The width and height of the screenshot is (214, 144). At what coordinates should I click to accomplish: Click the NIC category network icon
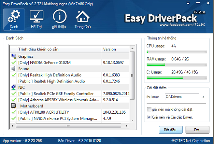pos(13,87)
